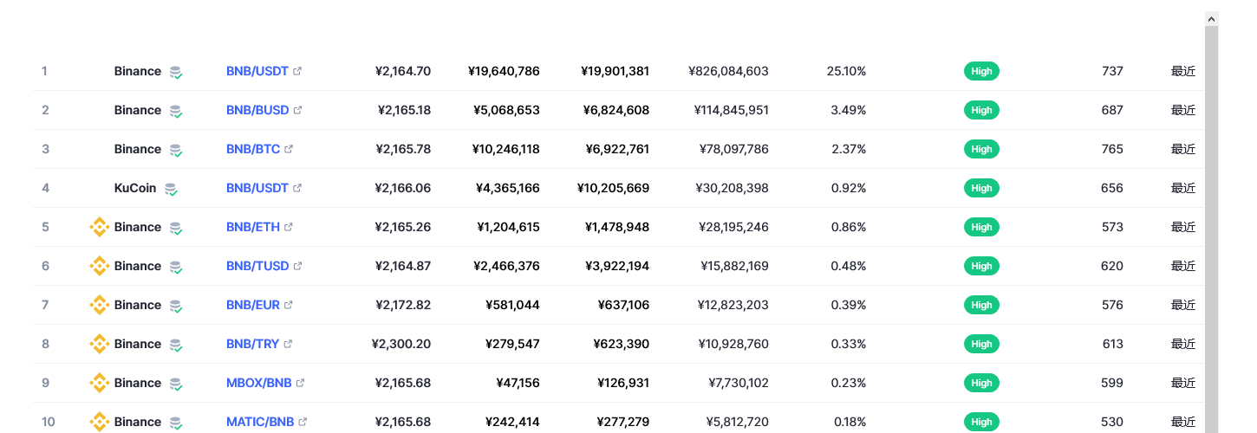This screenshot has width=1257, height=433.
Task: Open the BNB/USDT pair on Binance
Action: (x=258, y=71)
